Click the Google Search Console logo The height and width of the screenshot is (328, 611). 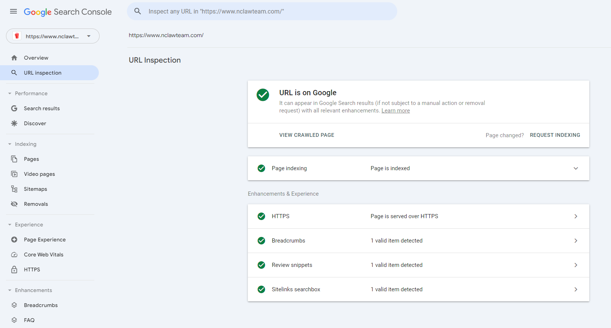click(x=68, y=12)
